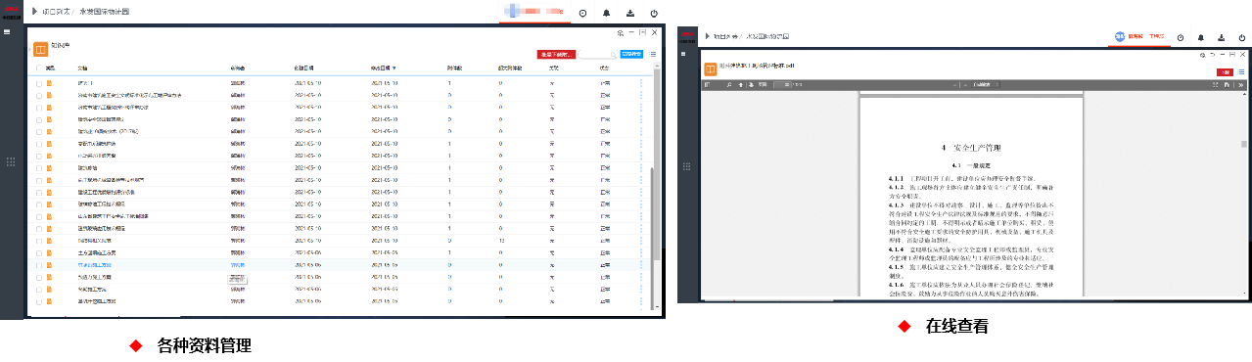Open the grid apps icon in left dark sidebar
Viewport: 1252px width, 362px height.
coord(11,161)
